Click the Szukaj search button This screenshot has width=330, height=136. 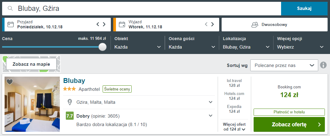click(304, 8)
